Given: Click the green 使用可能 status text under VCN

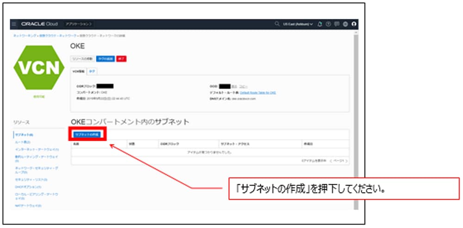Looking at the screenshot, I should (39, 97).
